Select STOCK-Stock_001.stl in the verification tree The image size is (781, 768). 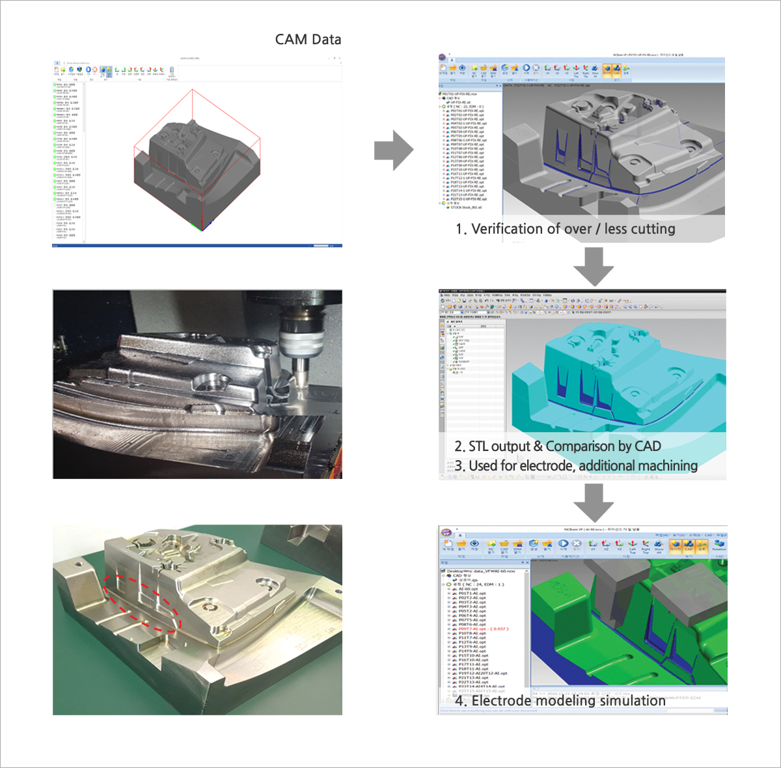point(465,208)
